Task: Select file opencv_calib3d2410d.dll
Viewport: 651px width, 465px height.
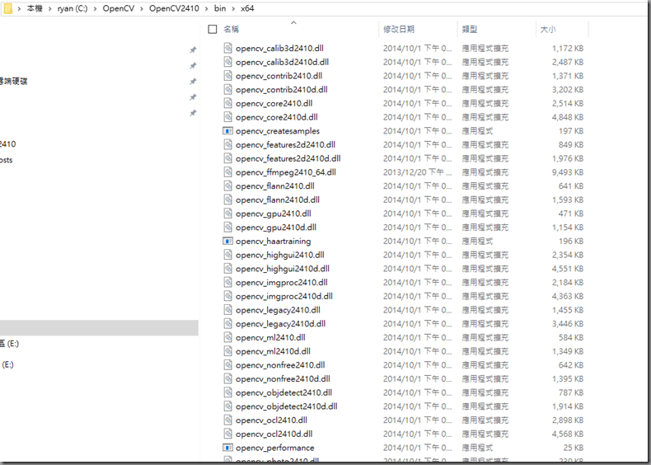Action: point(283,62)
